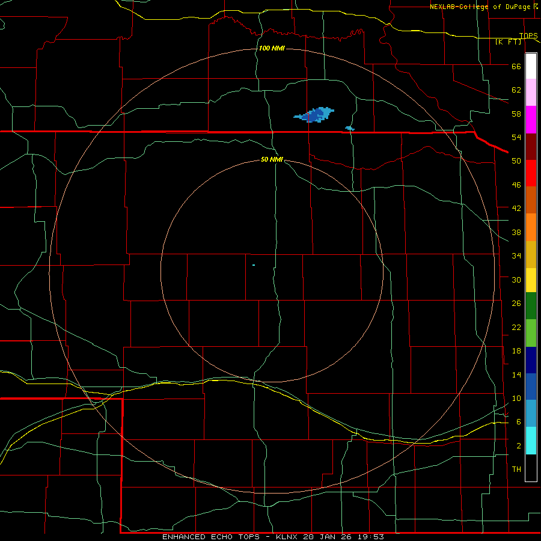Click the large blue echo top cell
Viewport: 541px width, 541px height.
(x=314, y=115)
